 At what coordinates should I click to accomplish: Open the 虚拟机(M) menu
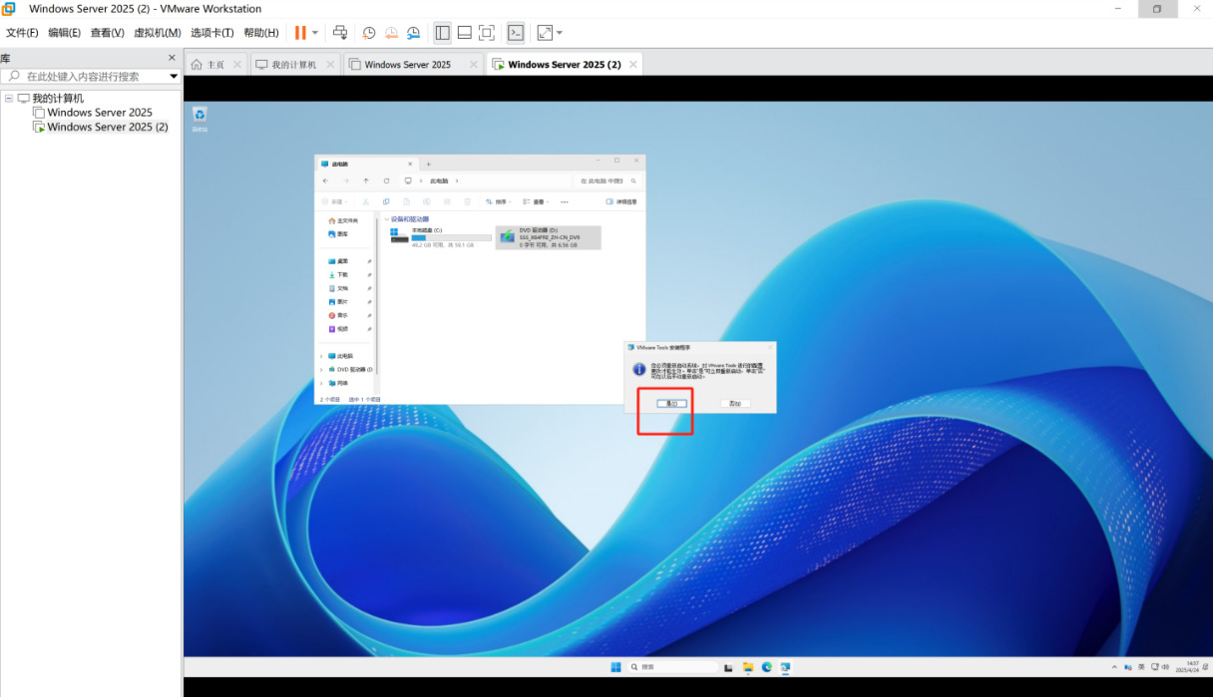click(158, 33)
